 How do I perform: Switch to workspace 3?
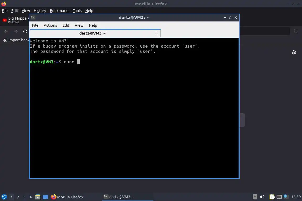24,197
